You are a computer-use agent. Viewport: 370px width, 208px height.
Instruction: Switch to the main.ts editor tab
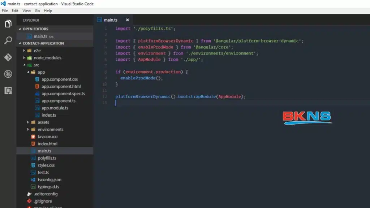[111, 20]
